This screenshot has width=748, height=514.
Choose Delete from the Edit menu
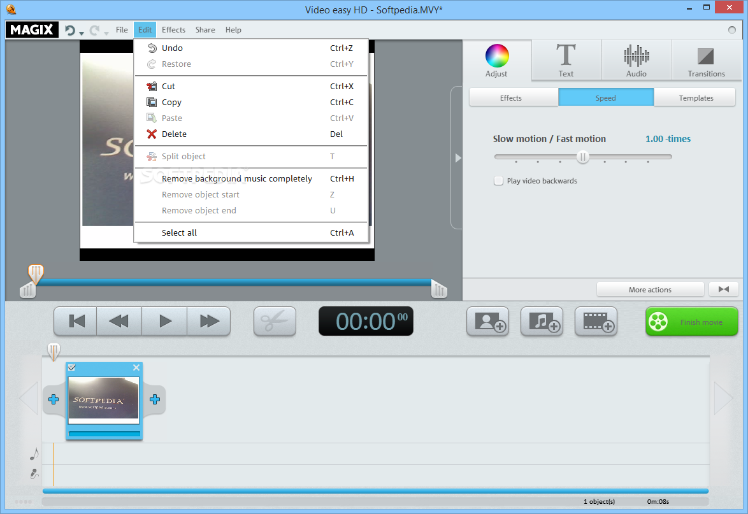(252, 134)
